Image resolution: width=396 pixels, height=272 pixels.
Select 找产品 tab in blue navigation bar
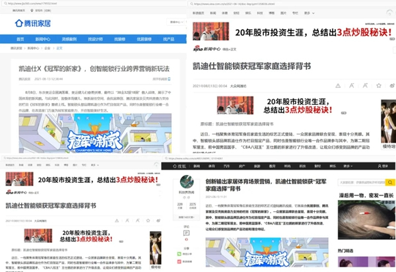(168, 39)
